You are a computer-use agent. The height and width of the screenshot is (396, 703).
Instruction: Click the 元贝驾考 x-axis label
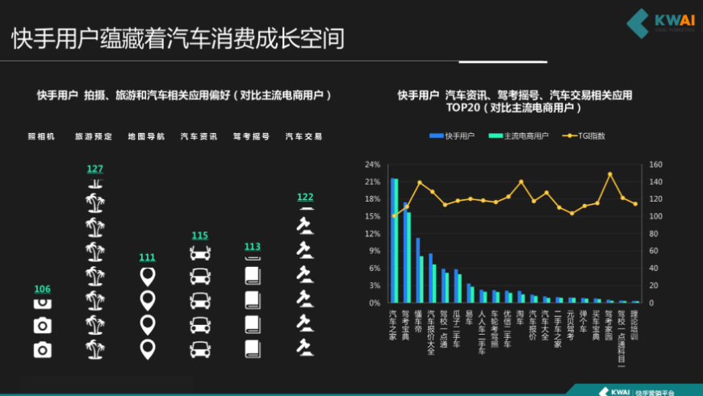571,325
